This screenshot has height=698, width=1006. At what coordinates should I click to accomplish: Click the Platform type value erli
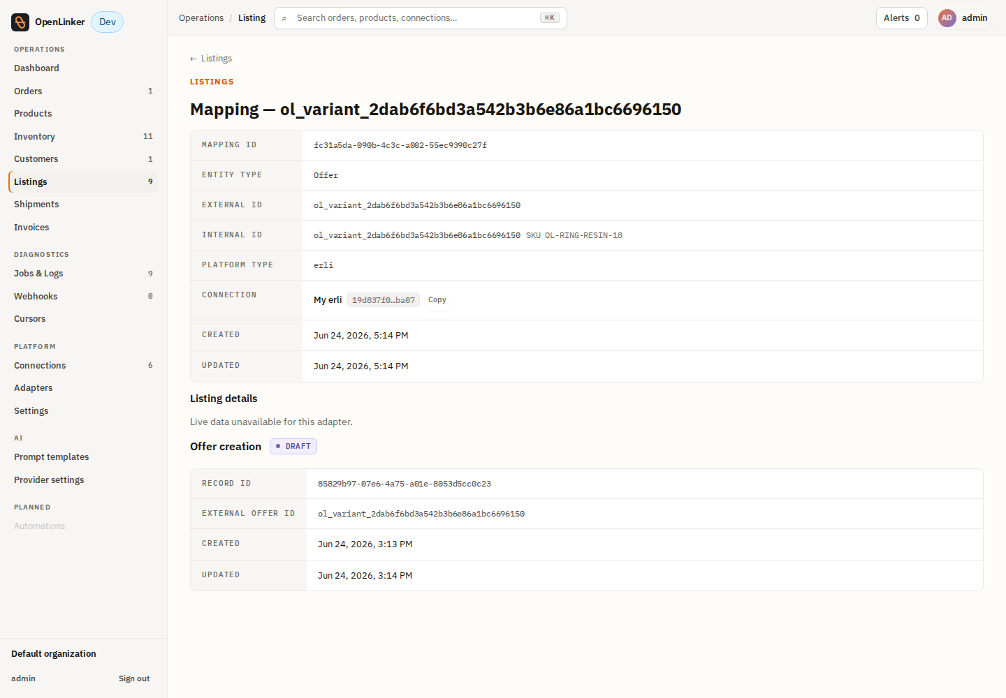click(x=323, y=266)
